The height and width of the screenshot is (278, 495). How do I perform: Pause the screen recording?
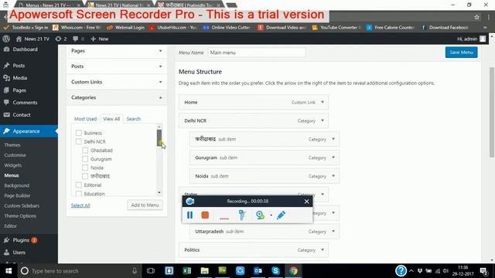[189, 215]
